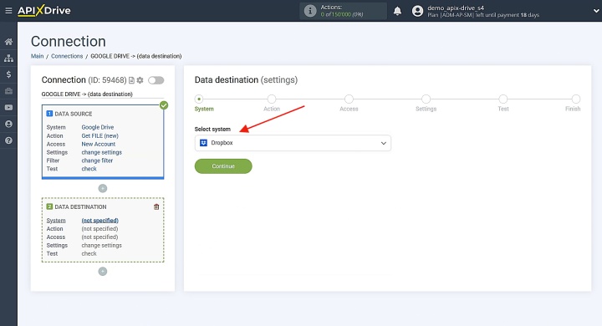Click the green check badge on Data Source
Viewport: 602px width, 326px height.
point(164,105)
